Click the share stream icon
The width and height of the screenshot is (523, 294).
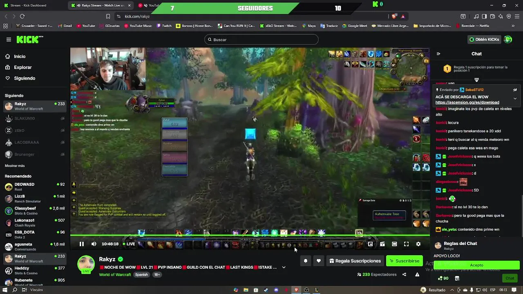tap(404, 275)
